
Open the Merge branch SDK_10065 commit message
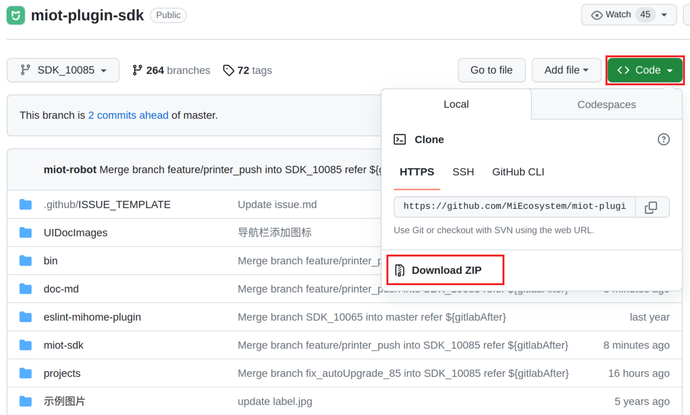[372, 317]
